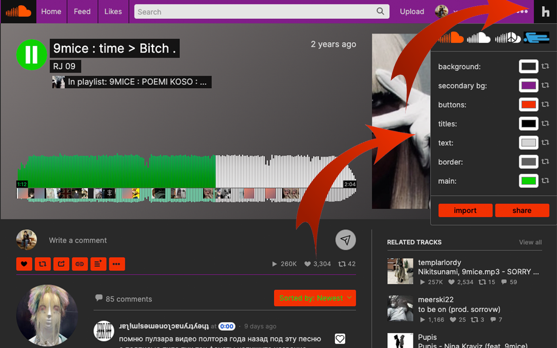
Task: Open related artist name Pupis
Action: [427, 337]
